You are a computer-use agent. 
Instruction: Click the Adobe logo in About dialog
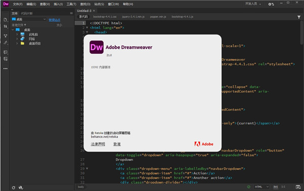204,144
